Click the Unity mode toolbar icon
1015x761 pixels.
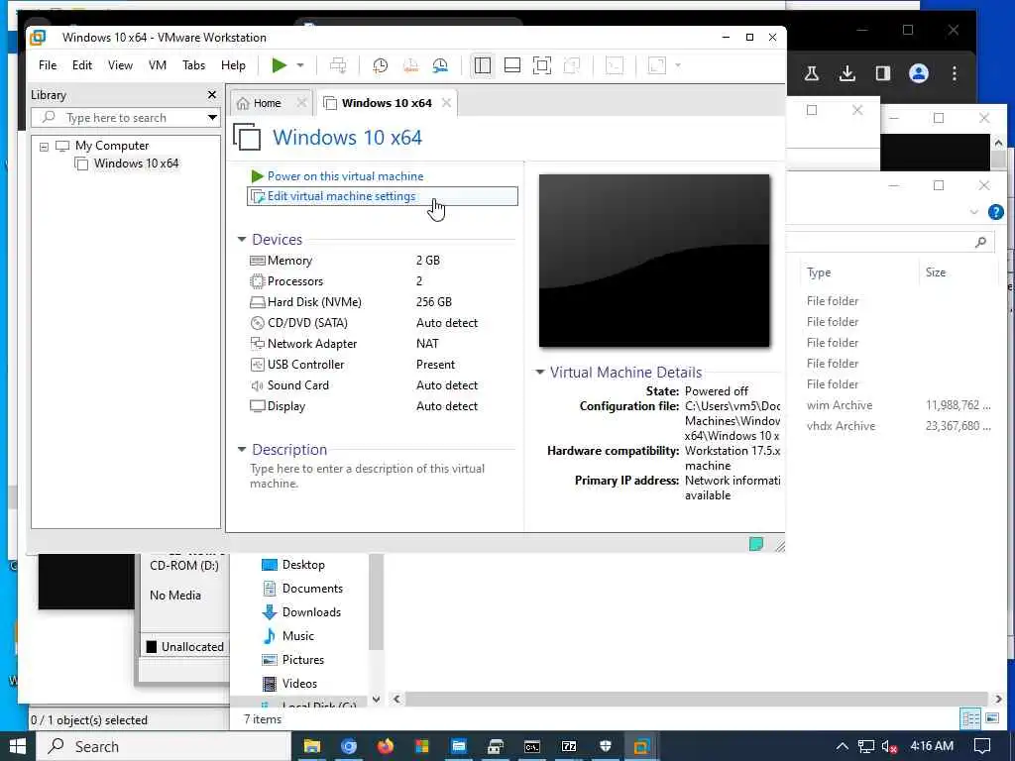click(x=572, y=65)
